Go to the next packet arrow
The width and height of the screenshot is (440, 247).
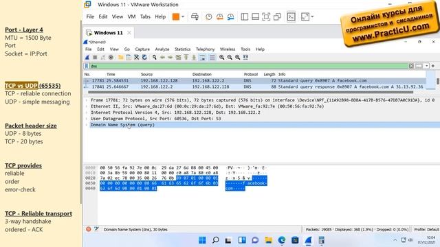pyautogui.click(x=170, y=58)
